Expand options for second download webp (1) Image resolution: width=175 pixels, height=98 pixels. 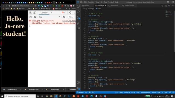42,90
